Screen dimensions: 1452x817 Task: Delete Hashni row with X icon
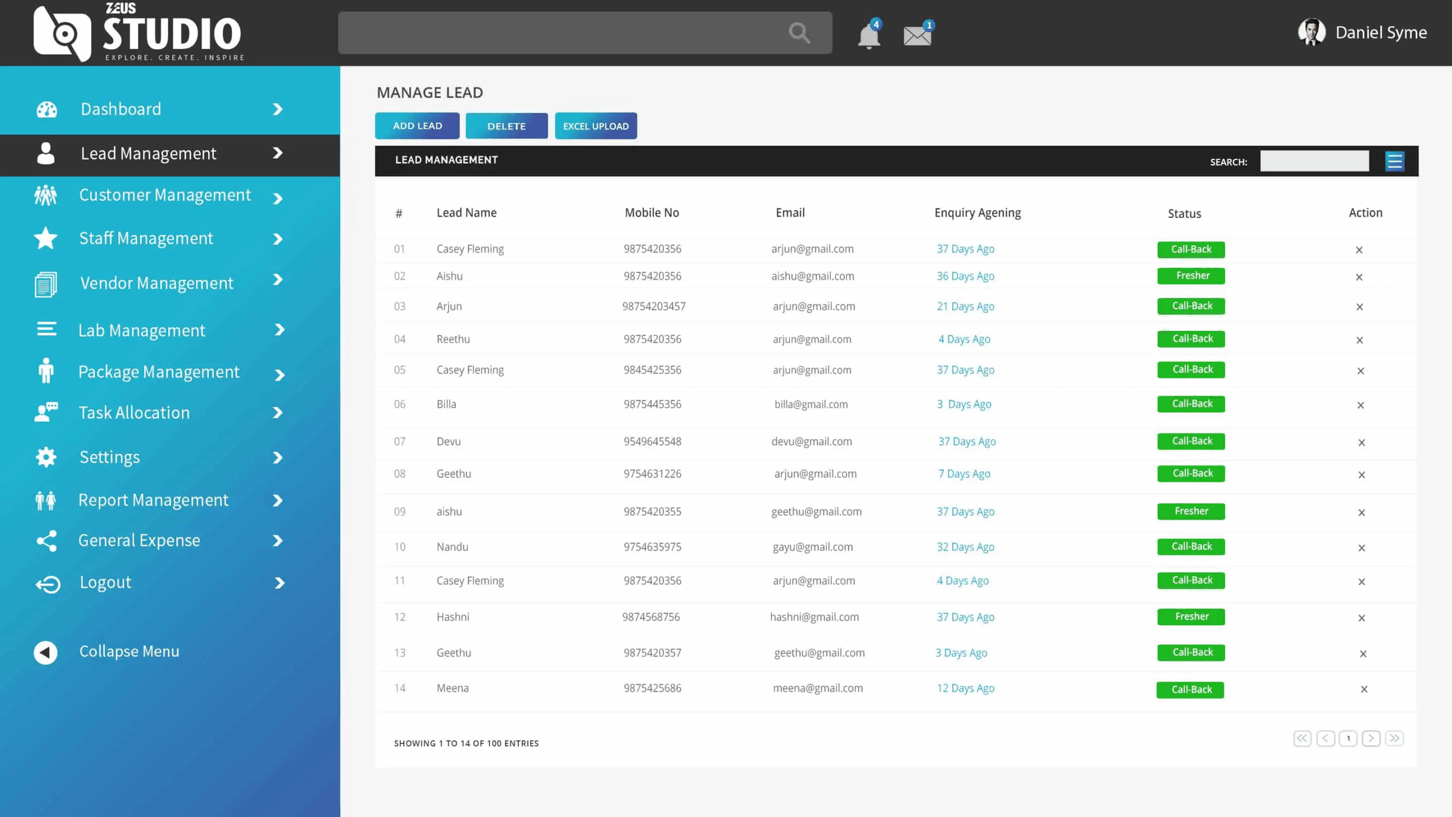[x=1362, y=618]
